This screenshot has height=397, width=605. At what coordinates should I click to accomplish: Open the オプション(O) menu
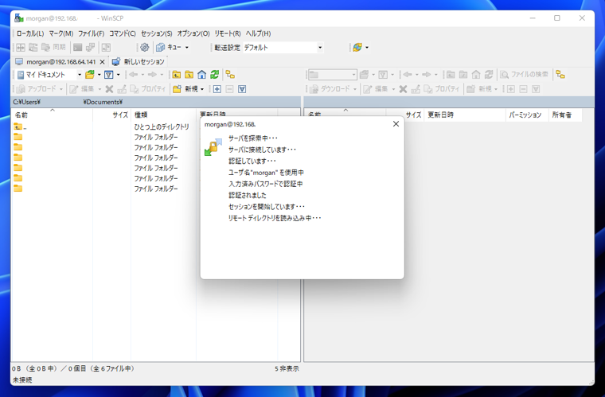click(x=193, y=33)
